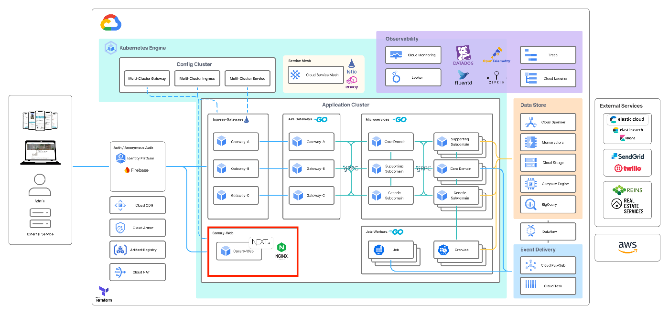Screen dimensions: 669x314
Task: Click the Go logo beside Microservices
Action: coord(399,119)
